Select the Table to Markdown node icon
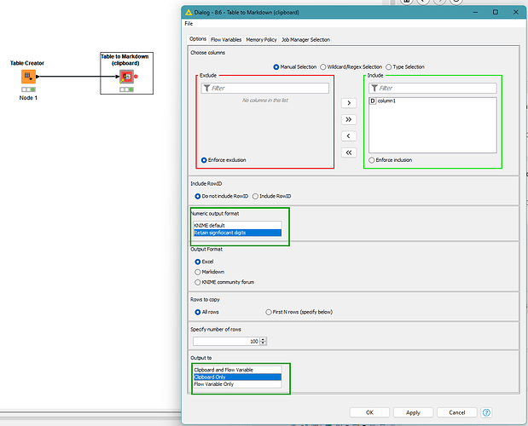The height and width of the screenshot is (426, 528). point(125,78)
